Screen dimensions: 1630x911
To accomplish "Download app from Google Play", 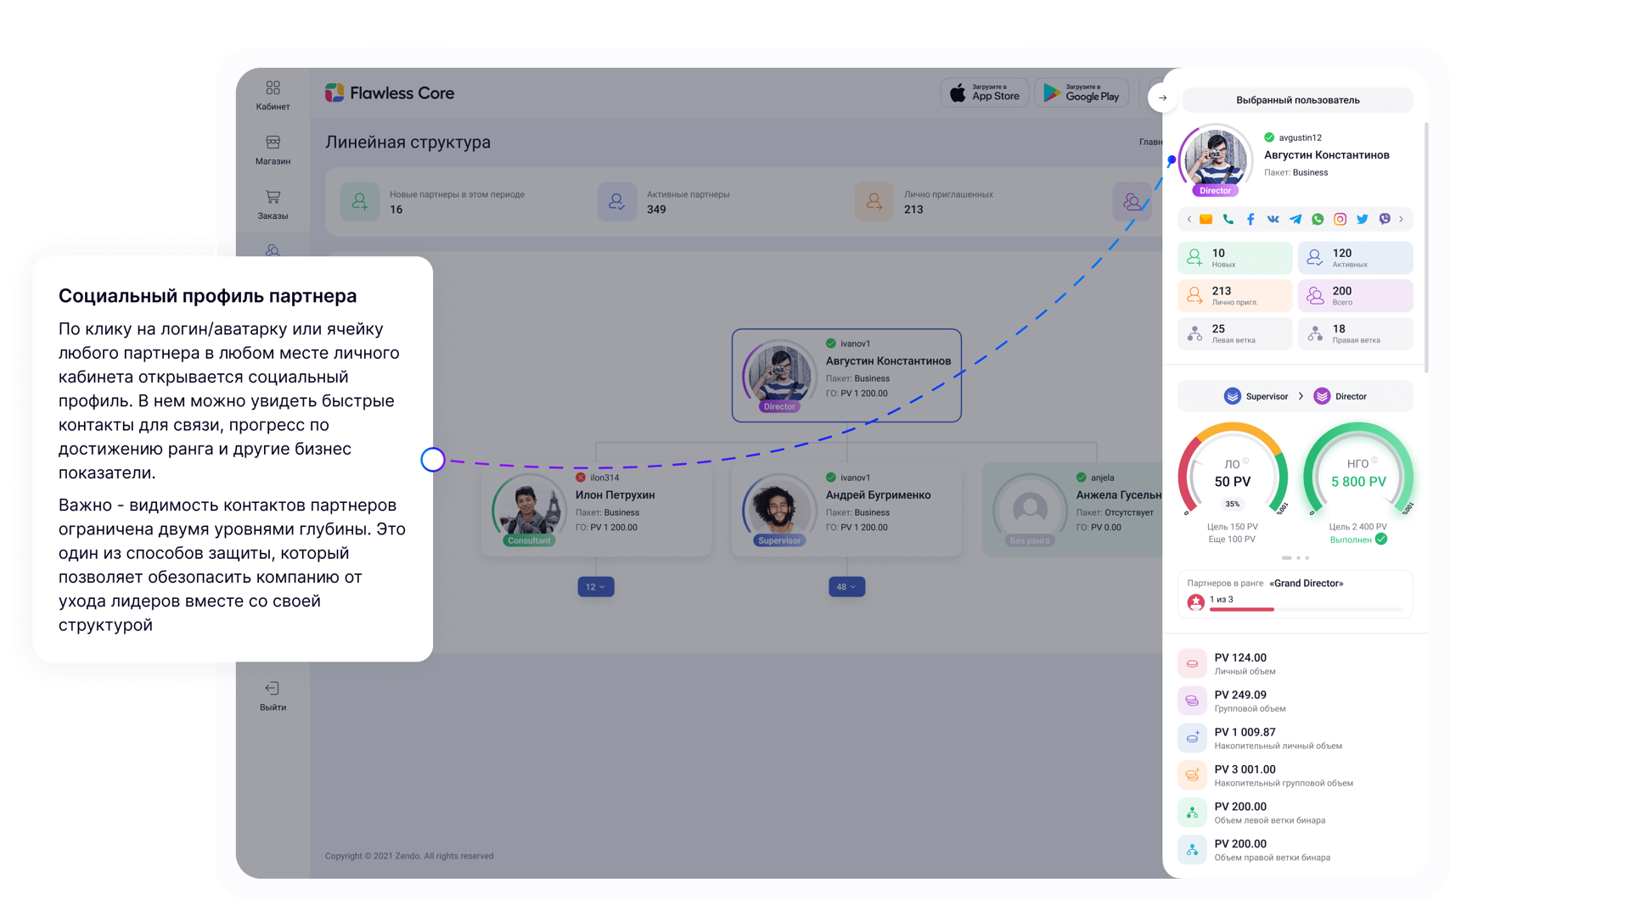I will (1081, 92).
